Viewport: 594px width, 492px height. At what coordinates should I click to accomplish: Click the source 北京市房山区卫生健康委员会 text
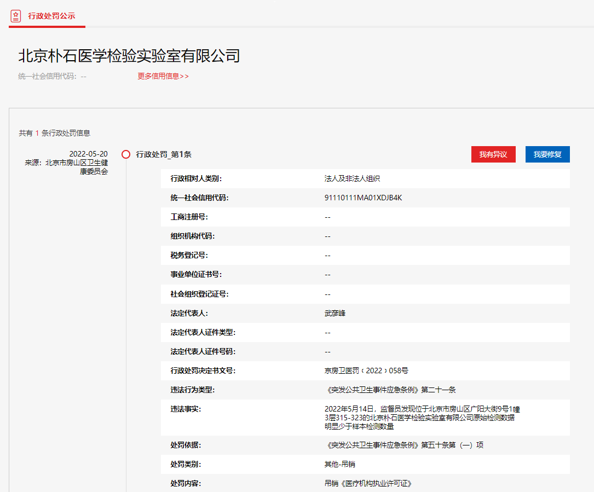66,167
